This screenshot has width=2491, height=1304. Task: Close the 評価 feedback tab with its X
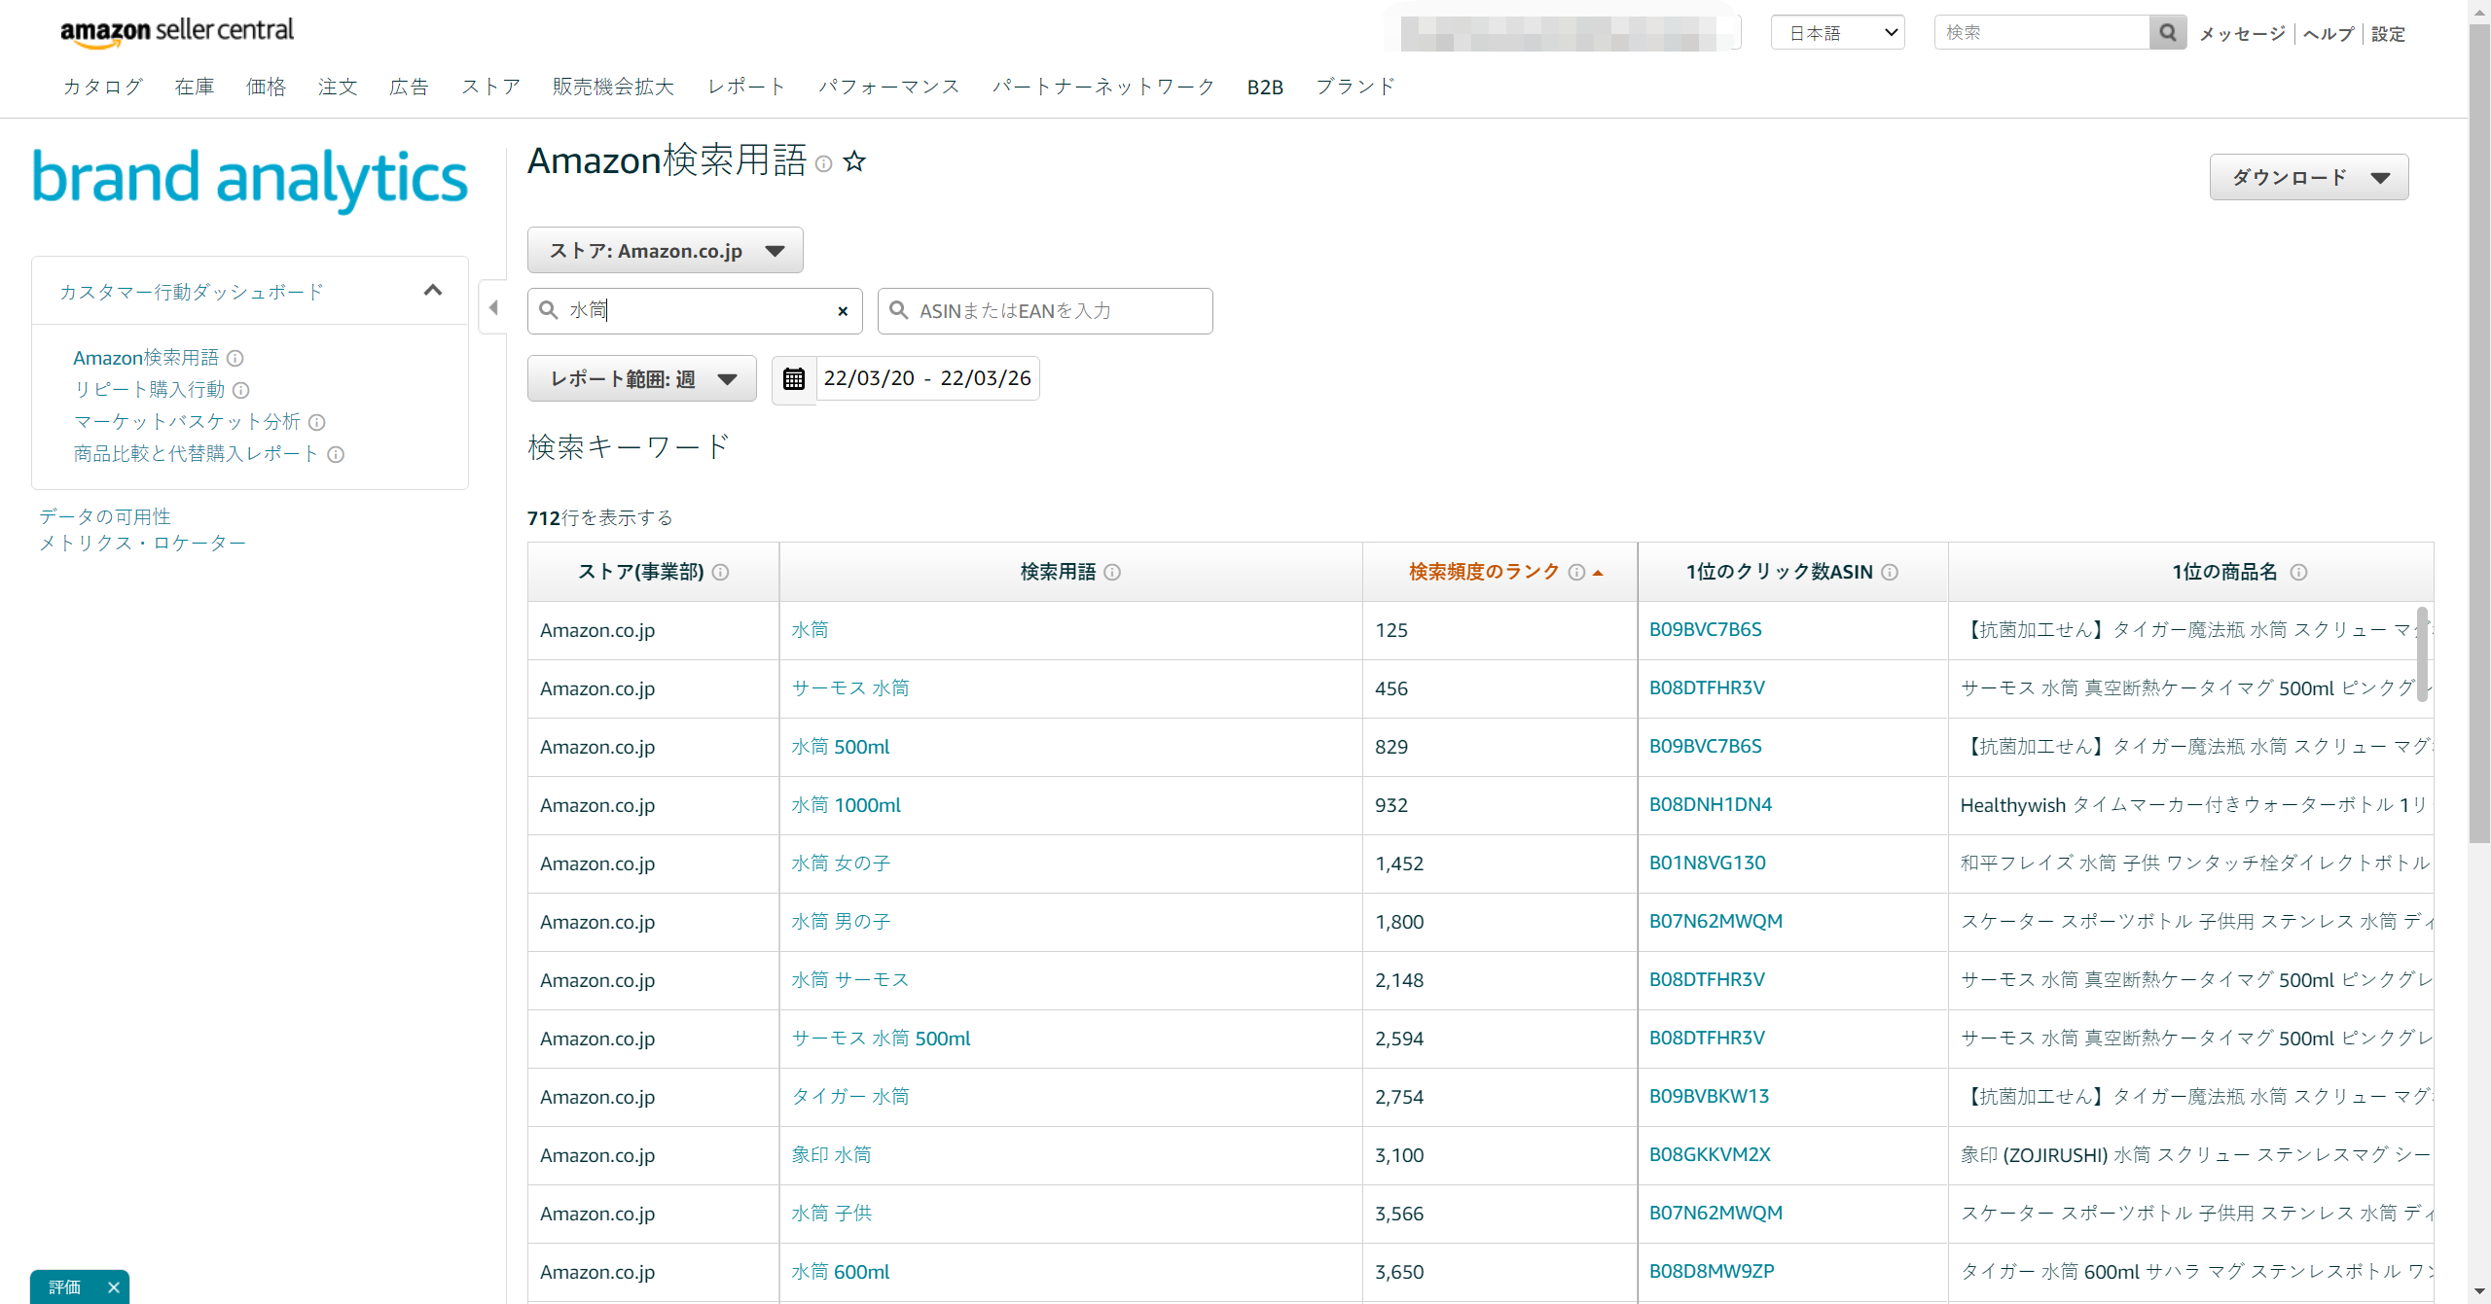(x=113, y=1286)
